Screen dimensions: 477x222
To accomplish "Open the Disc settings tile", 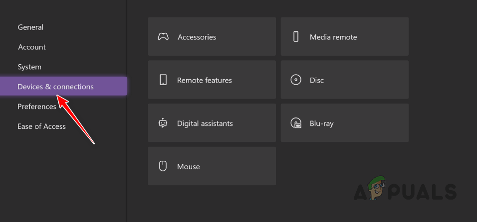I will pos(345,80).
